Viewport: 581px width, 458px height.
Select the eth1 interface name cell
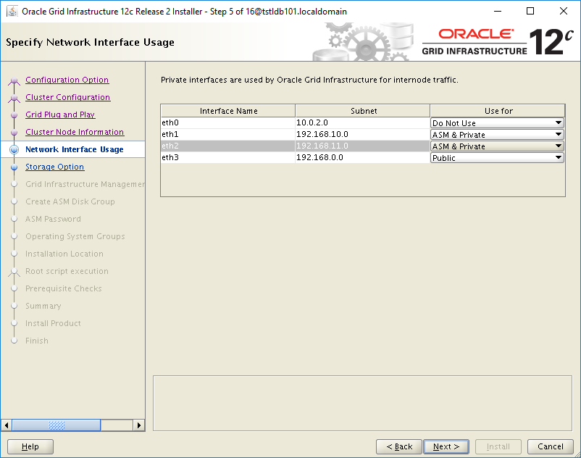pos(228,134)
